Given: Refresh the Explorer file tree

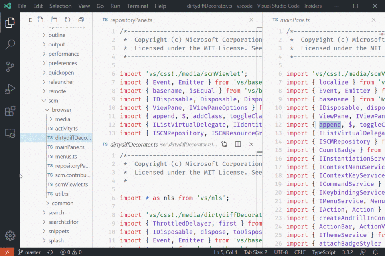Looking at the screenshot, I should pyautogui.click(x=67, y=20).
